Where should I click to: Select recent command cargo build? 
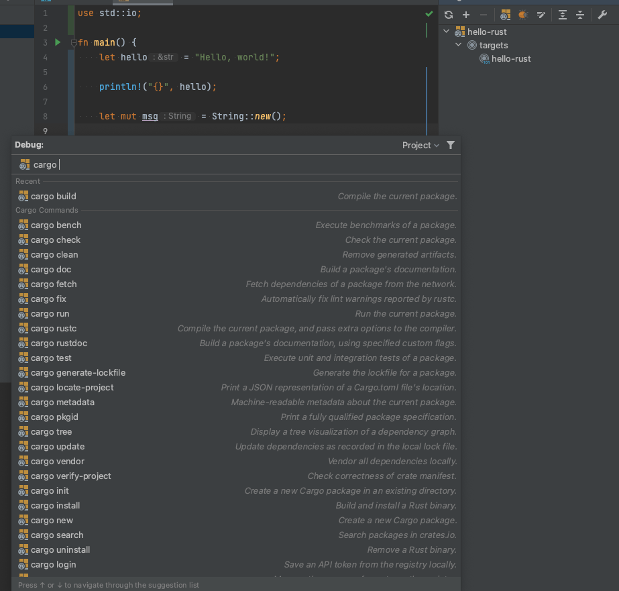(x=236, y=196)
